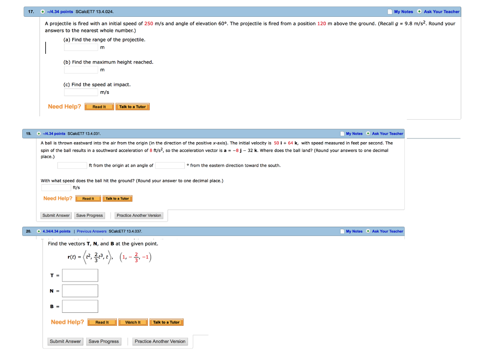Screen dimensions: 493x358
Task: Save Progress on question 19
Action: tap(89, 215)
